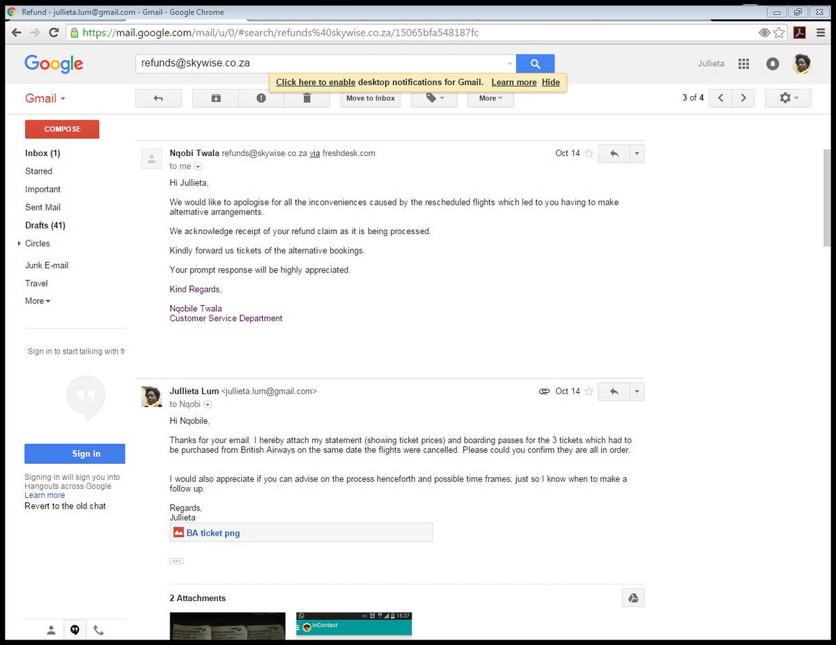Open Labels dropdown in toolbar
The width and height of the screenshot is (836, 645).
tap(434, 98)
